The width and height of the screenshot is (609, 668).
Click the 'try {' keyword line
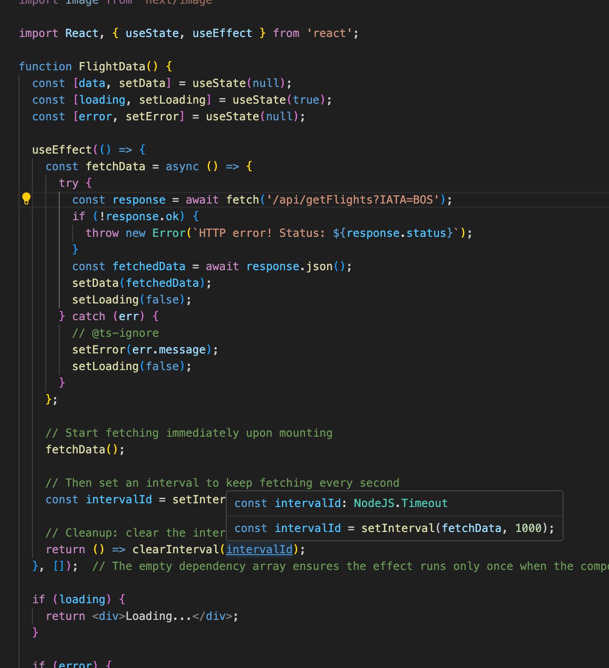coord(75,183)
